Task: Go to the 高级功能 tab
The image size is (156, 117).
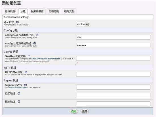Action: click(54, 11)
